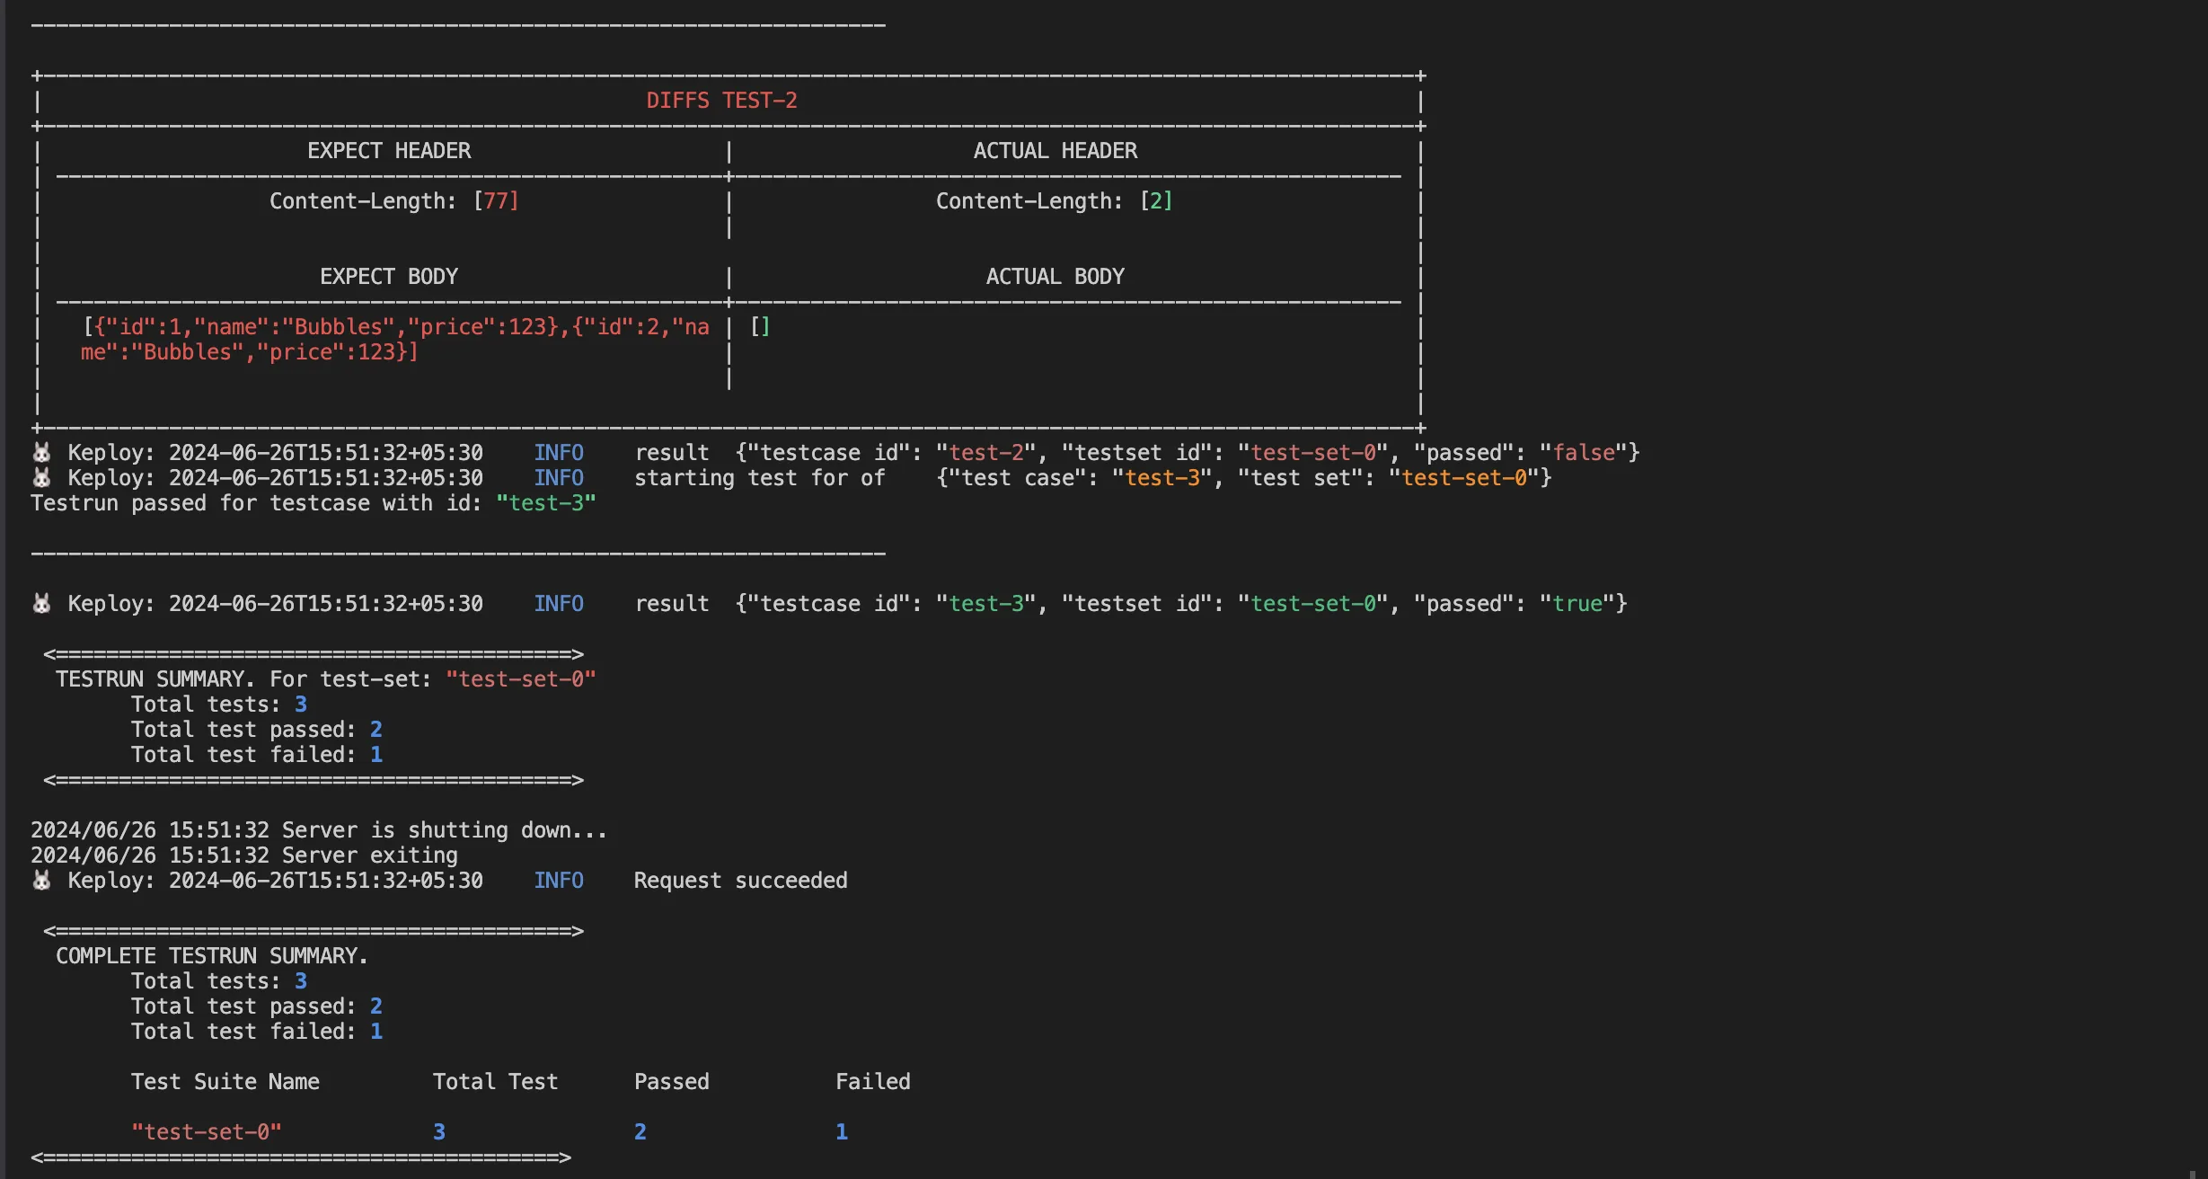
Task: Click the Keploy rabbit icon on the test-3 result line
Action: tap(41, 603)
